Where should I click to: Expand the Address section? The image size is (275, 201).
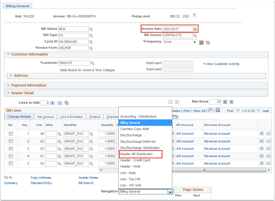11,76
